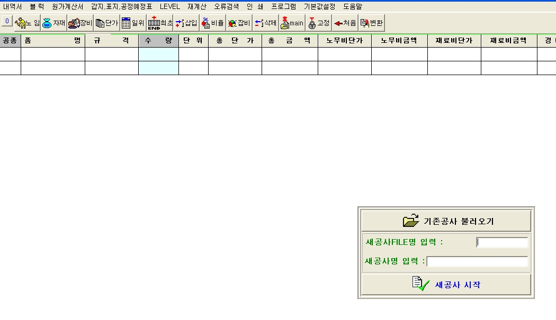Select the 장비 equipment toolbar icon
The width and height of the screenshot is (556, 320).
click(80, 23)
